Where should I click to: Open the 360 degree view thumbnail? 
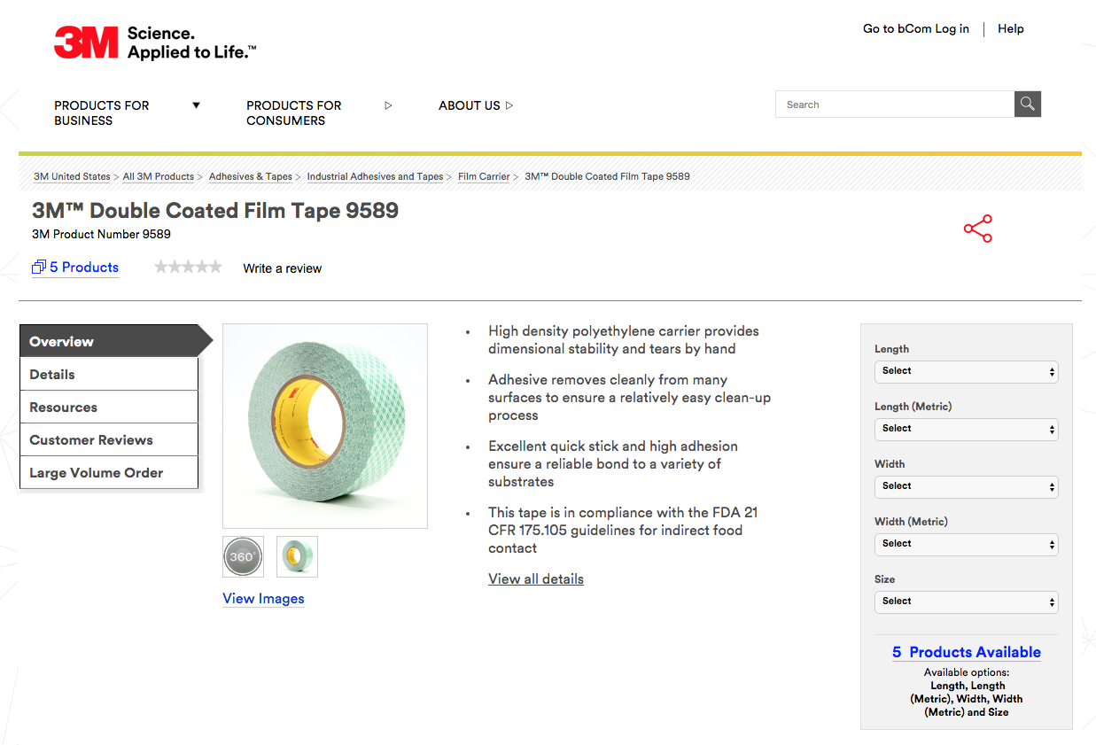243,556
